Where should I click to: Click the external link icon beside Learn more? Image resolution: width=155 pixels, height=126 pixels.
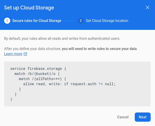click(25, 54)
